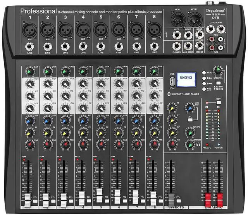The image size is (248, 215).
Task: Toggle the EFFECTS strip PFL button
Action: click(179, 201)
